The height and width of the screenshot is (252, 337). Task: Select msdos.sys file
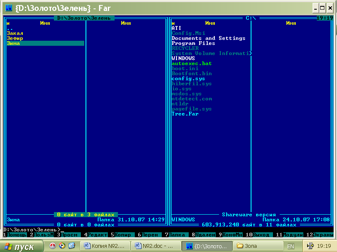187,94
